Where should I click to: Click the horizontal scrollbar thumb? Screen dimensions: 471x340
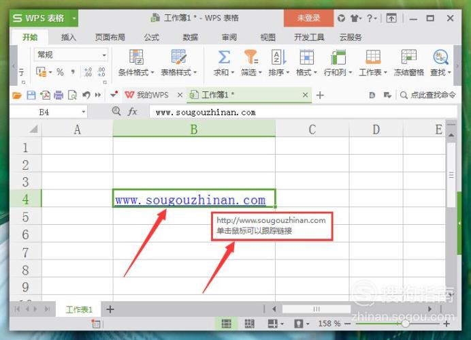click(x=316, y=309)
